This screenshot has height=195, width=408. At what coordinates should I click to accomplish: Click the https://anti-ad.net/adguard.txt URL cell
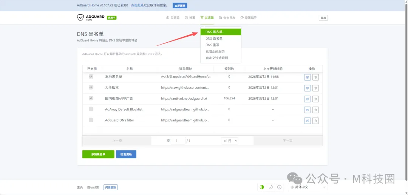coord(184,99)
